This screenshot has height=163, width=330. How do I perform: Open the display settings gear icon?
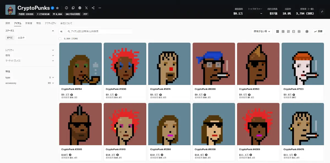coord(307,31)
